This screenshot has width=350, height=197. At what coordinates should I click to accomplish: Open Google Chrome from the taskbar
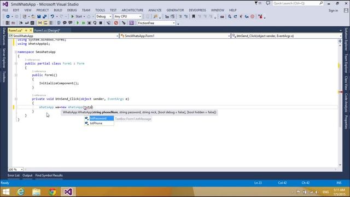52,192
